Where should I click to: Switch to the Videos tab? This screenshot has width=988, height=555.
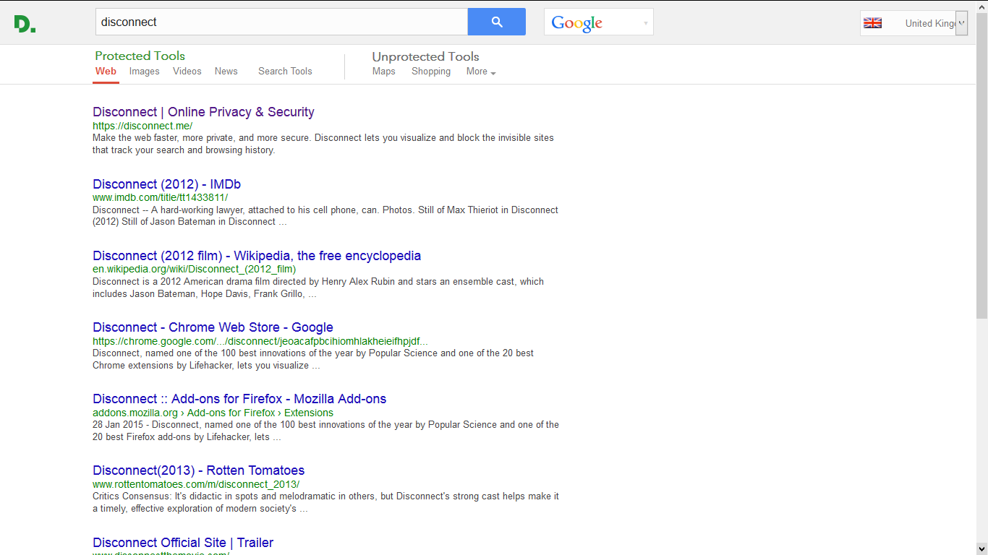point(187,71)
